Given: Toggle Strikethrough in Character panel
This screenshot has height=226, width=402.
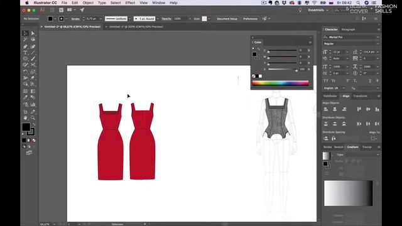Looking at the screenshot, I should tap(377, 81).
